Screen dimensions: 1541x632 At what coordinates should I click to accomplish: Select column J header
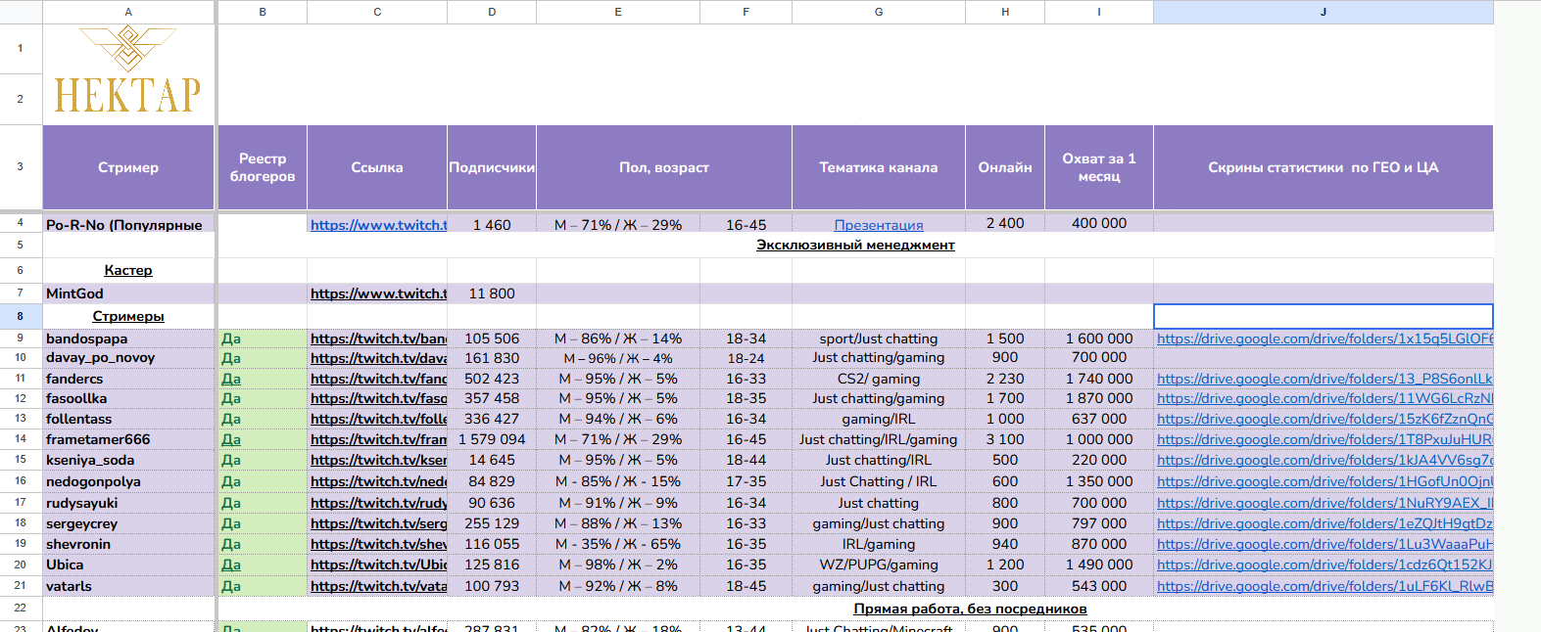(x=1323, y=12)
